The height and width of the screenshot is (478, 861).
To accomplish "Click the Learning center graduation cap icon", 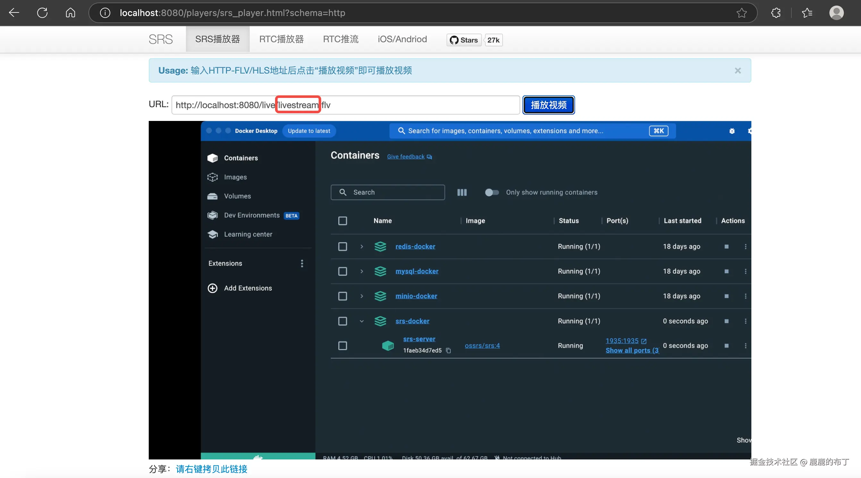I will pos(213,234).
